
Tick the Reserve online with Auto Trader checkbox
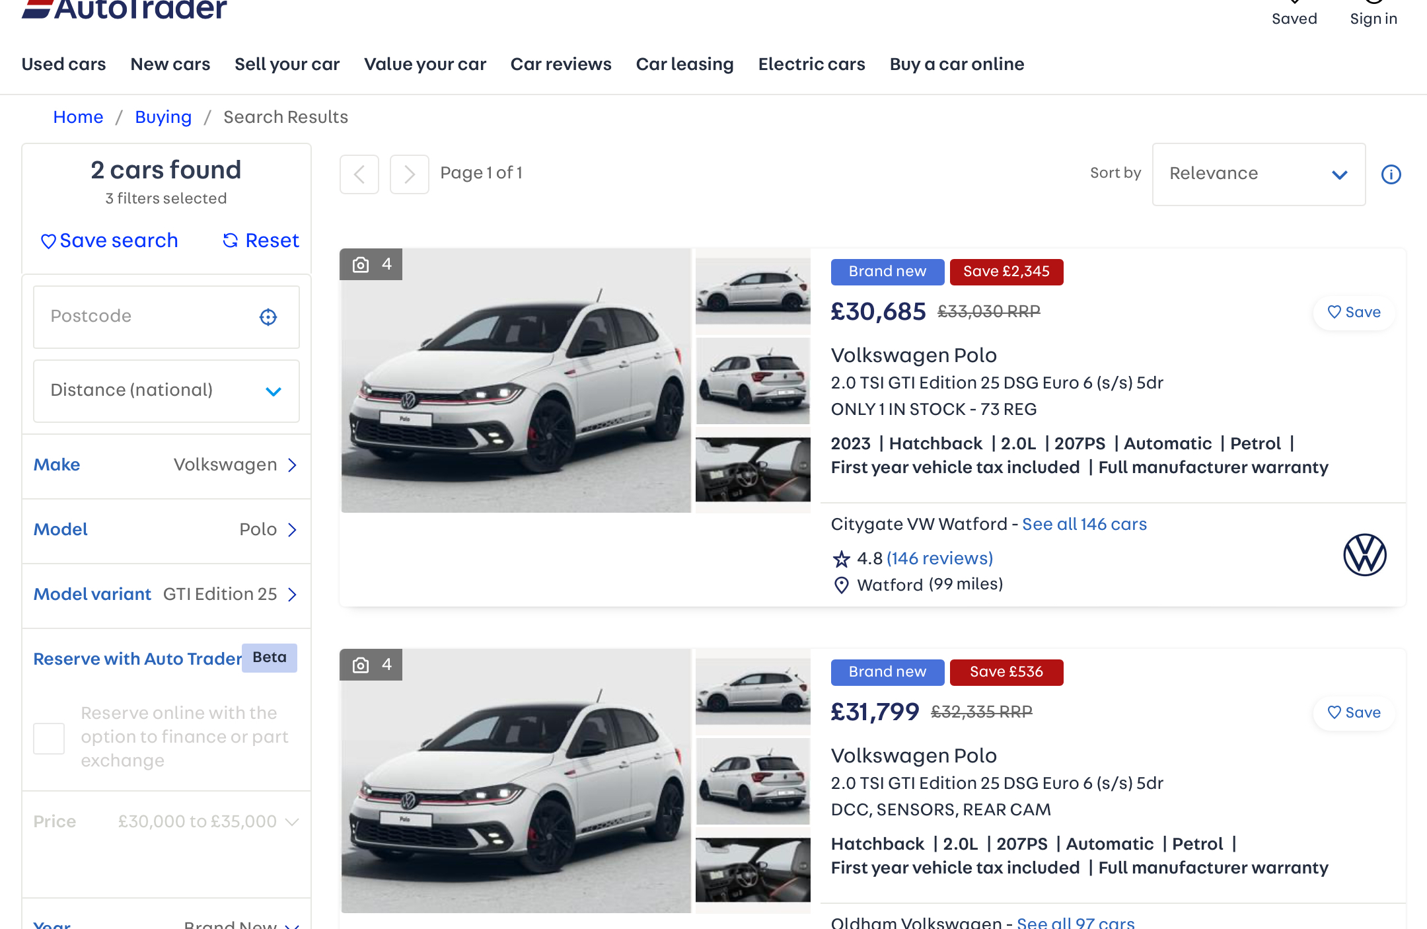(x=49, y=738)
